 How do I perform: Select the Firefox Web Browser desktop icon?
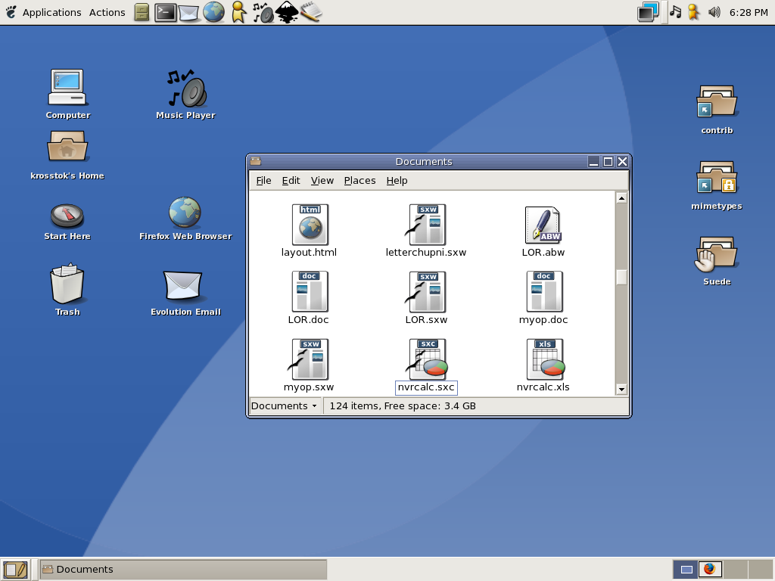(185, 219)
